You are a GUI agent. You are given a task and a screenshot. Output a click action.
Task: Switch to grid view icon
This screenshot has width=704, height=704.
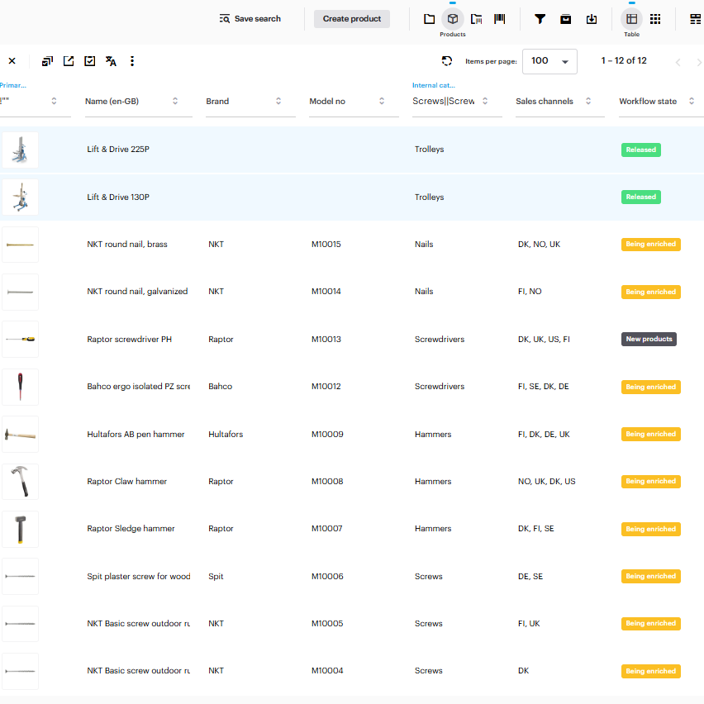tap(655, 19)
